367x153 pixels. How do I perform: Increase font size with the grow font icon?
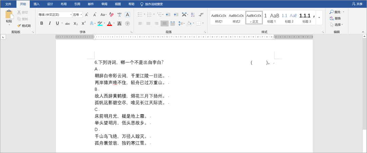click(86, 15)
